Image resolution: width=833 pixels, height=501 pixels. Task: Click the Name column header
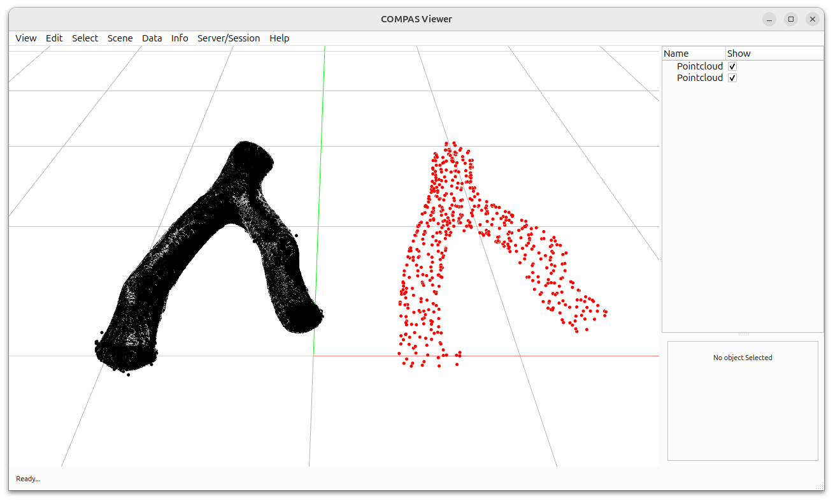click(x=677, y=53)
